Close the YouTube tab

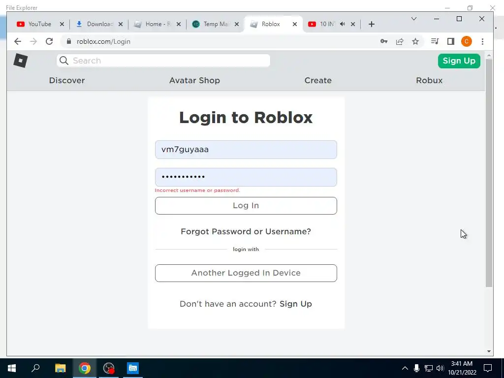pyautogui.click(x=62, y=24)
